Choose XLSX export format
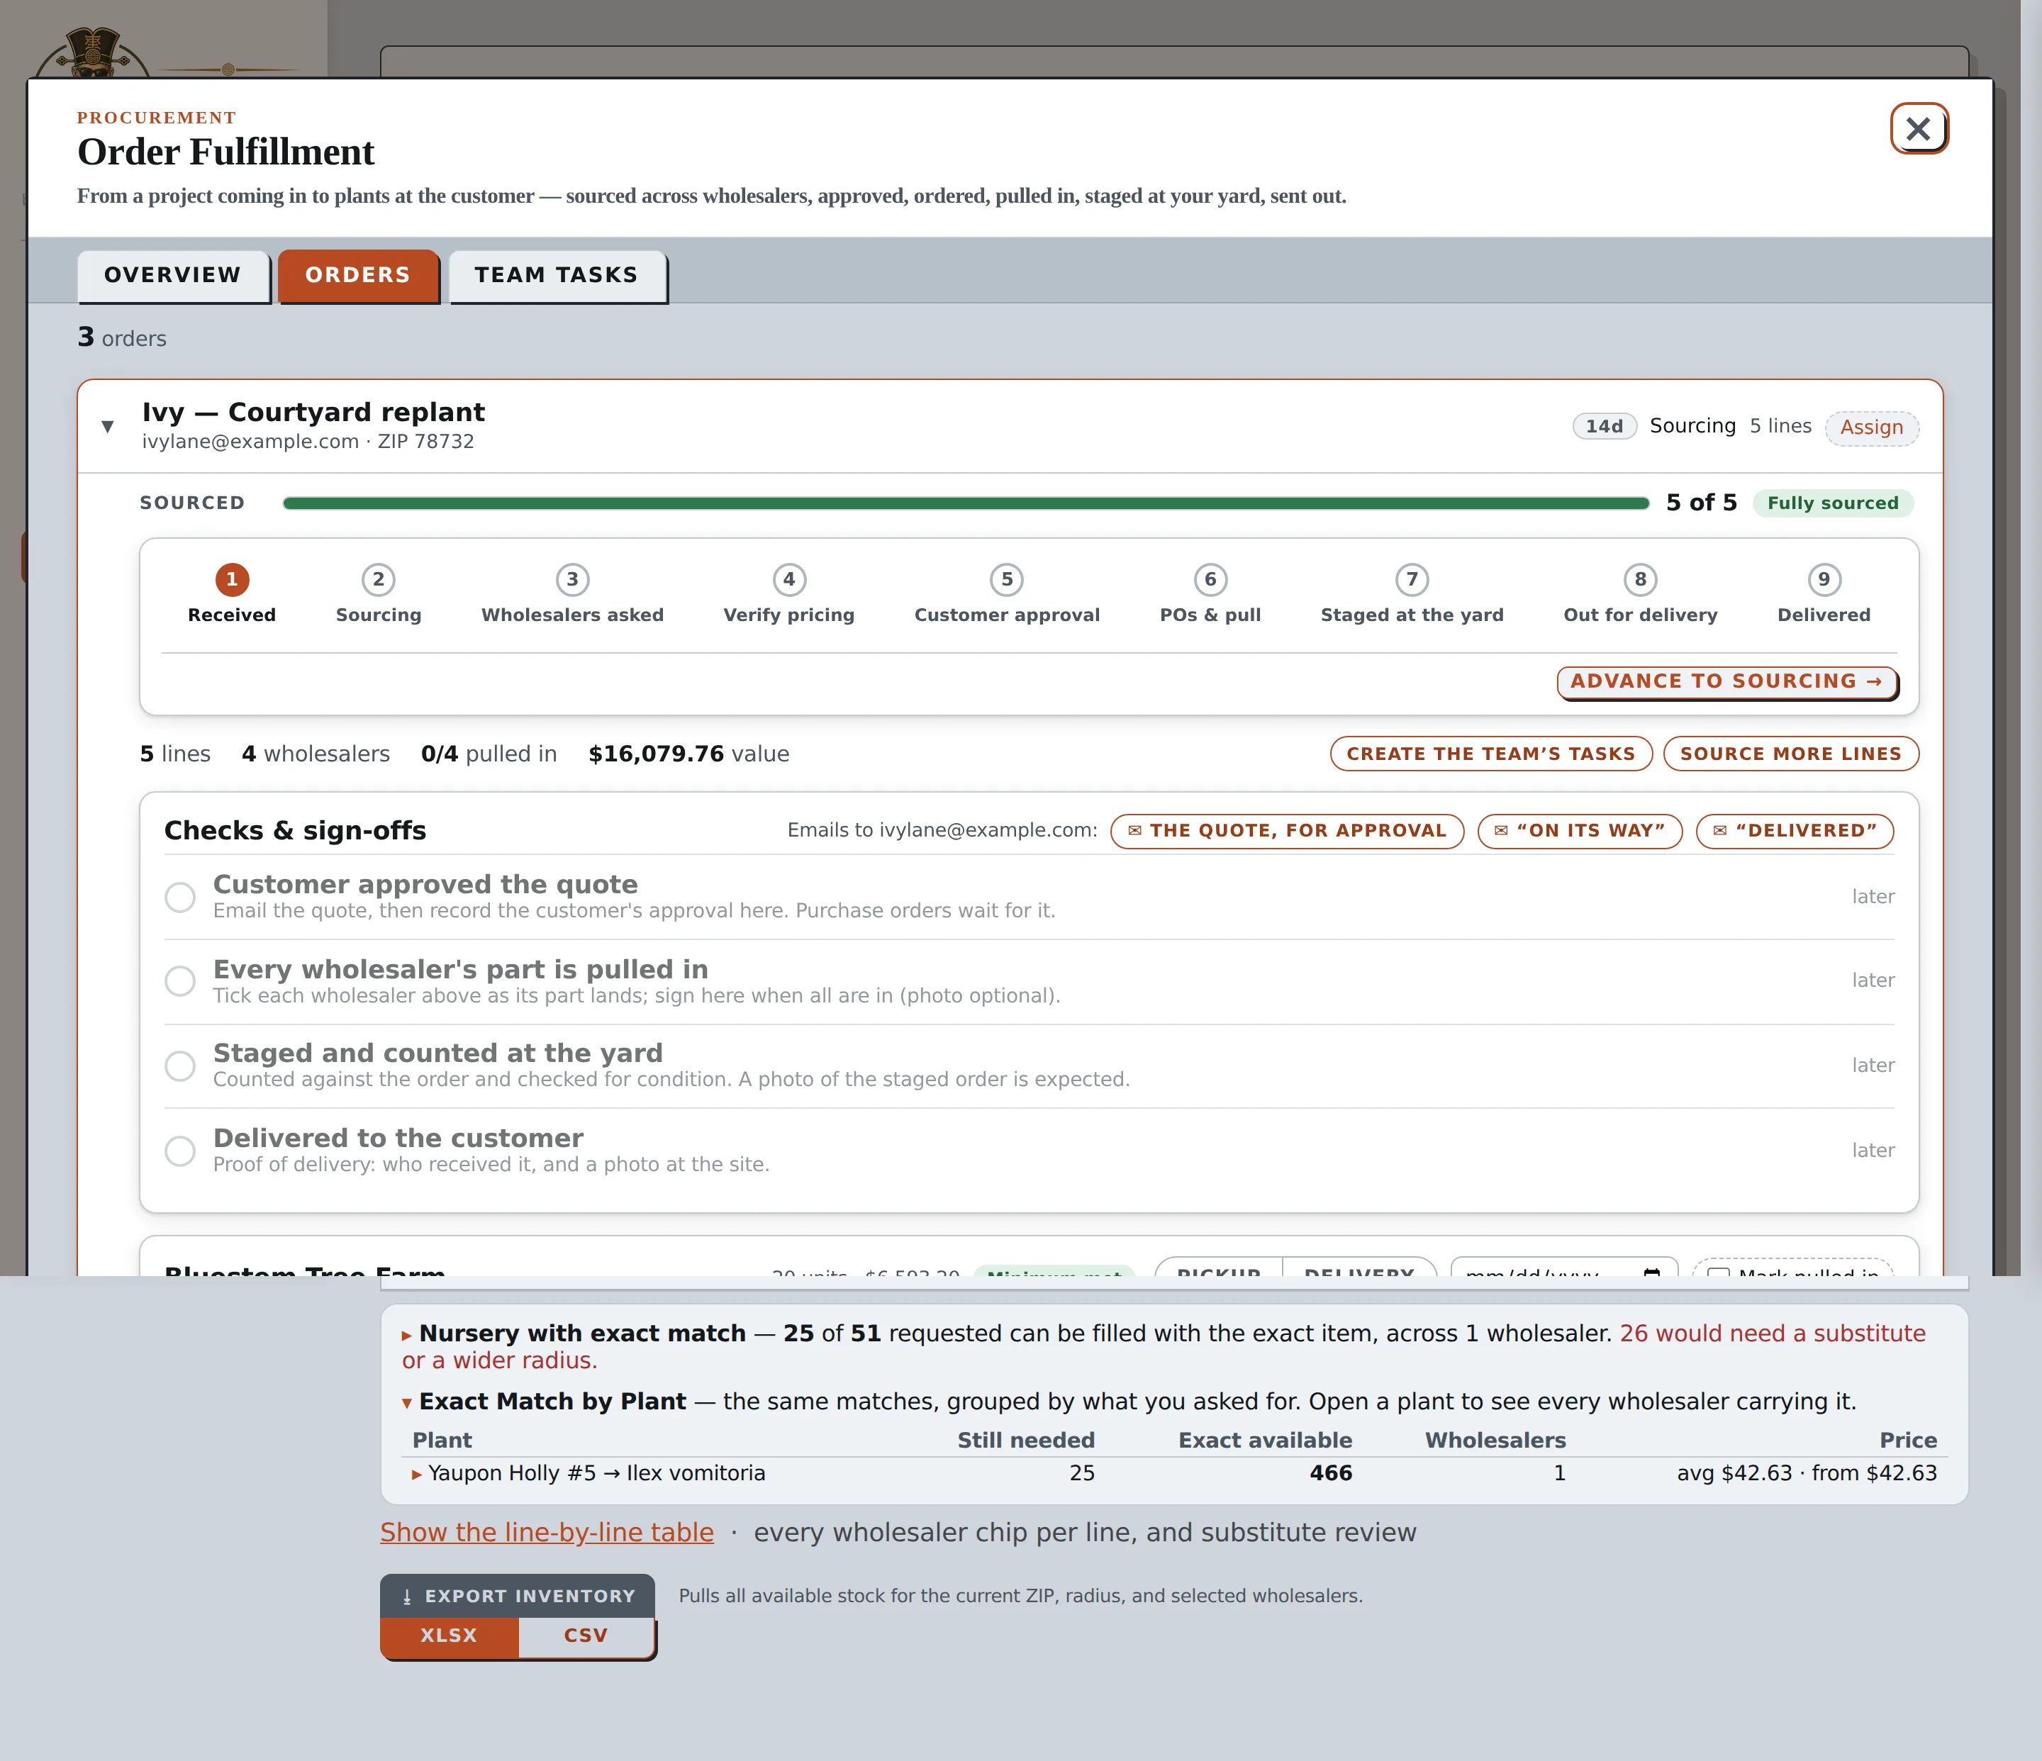 coord(450,1636)
